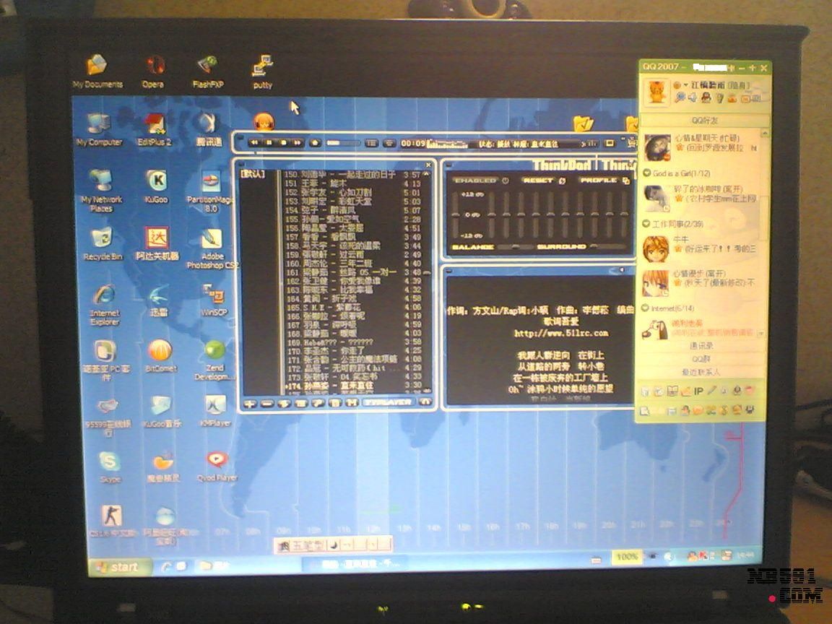The height and width of the screenshot is (624, 832).
Task: Toggle equalizer ENABLED switch
Action: (x=481, y=181)
